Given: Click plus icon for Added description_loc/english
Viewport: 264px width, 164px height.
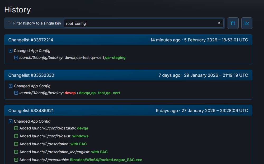Looking at the screenshot, I should point(16,152).
